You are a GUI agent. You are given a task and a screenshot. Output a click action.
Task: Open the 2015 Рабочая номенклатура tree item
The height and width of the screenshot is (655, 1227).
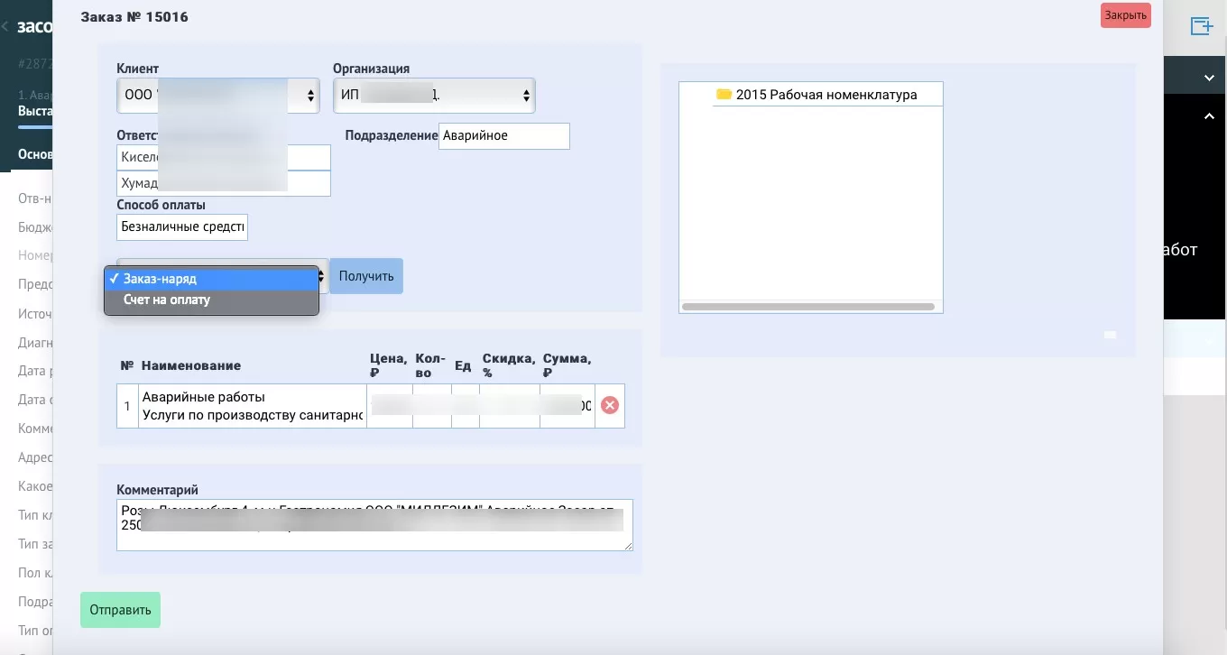826,95
